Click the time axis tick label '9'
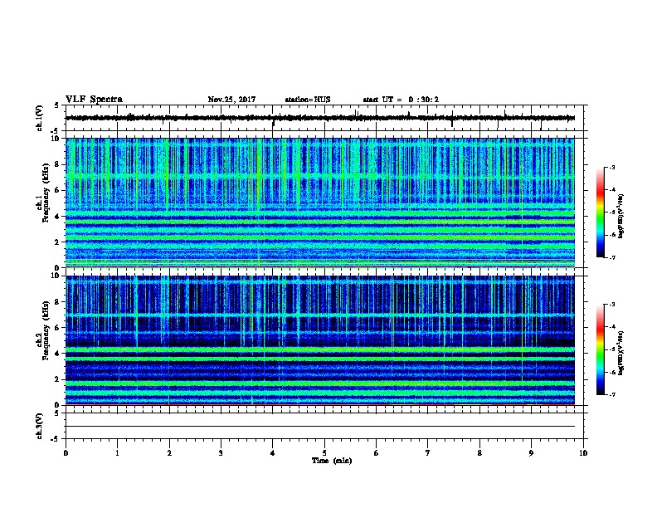Viewport: 657px width, 508px height. click(531, 453)
